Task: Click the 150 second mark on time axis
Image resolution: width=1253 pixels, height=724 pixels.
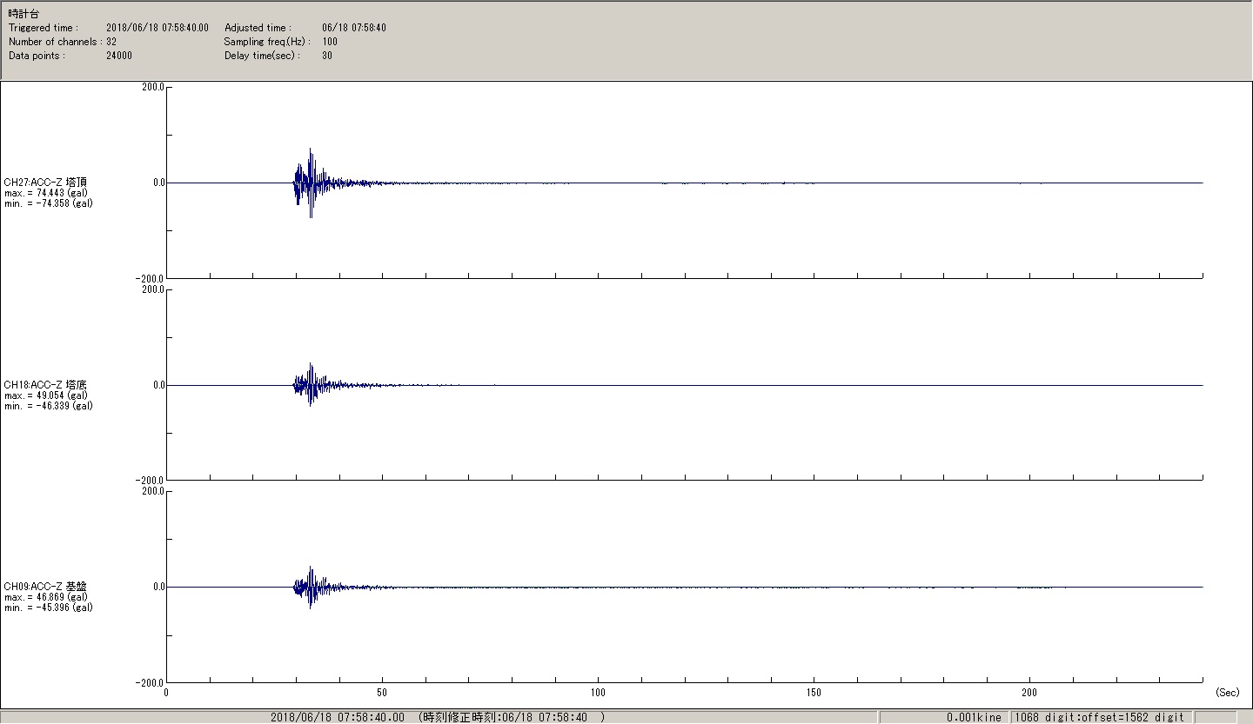Action: 814,693
